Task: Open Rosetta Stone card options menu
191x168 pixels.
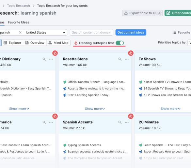Action: [127, 59]
